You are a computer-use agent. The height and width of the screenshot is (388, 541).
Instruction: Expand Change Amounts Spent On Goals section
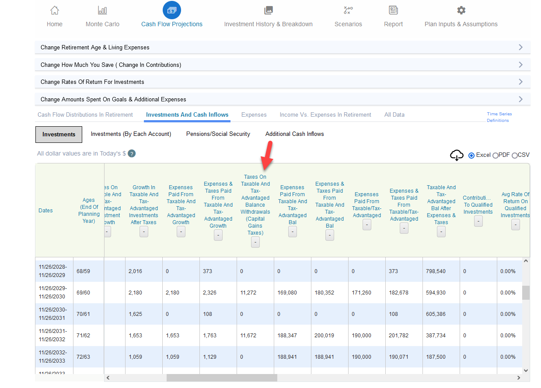click(283, 99)
